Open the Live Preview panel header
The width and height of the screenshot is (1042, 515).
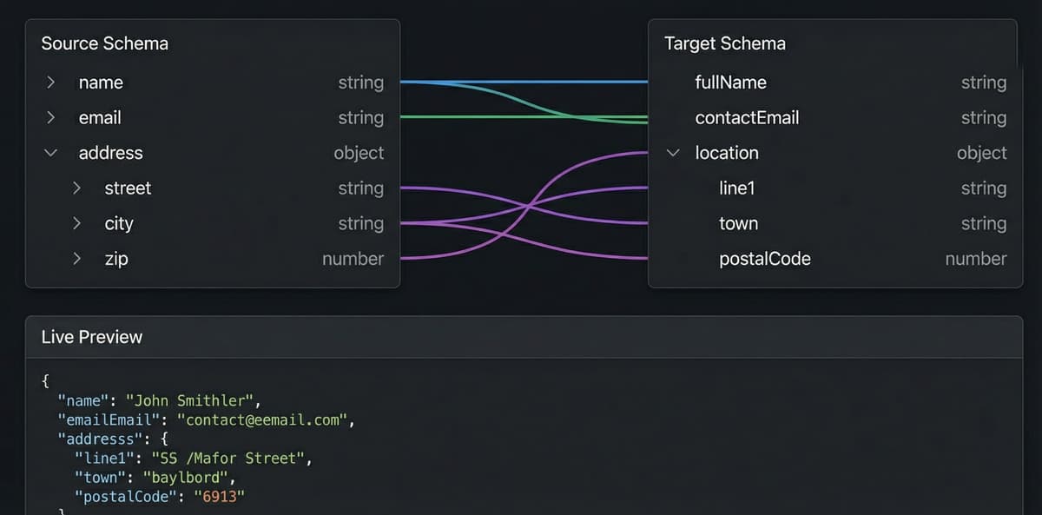pos(89,337)
